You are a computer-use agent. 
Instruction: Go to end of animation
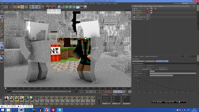(100, 92)
